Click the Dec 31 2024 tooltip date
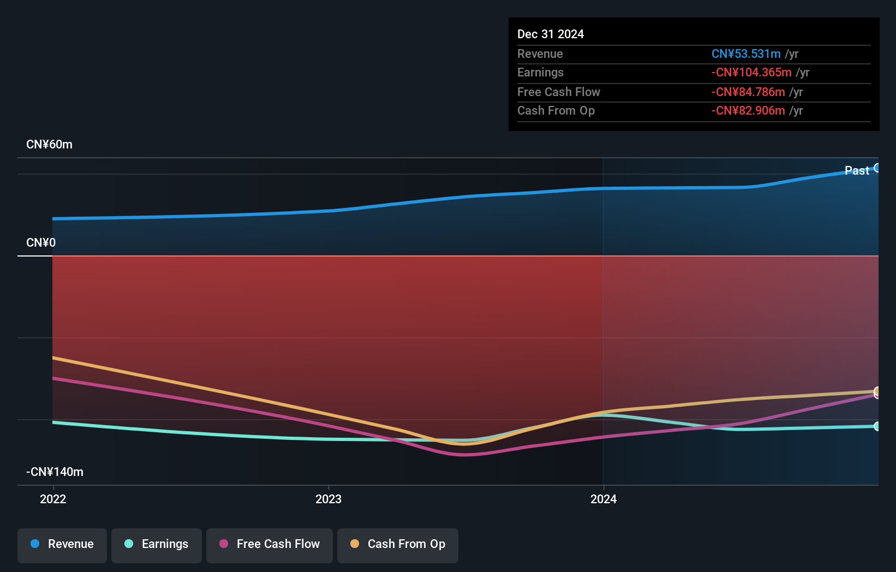The width and height of the screenshot is (896, 572). point(551,34)
